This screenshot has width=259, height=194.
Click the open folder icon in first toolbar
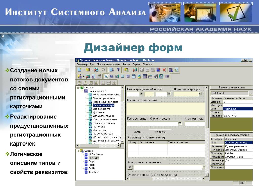click(88, 70)
